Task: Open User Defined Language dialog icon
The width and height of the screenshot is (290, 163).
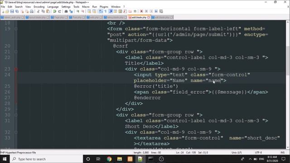Action: click(115, 11)
